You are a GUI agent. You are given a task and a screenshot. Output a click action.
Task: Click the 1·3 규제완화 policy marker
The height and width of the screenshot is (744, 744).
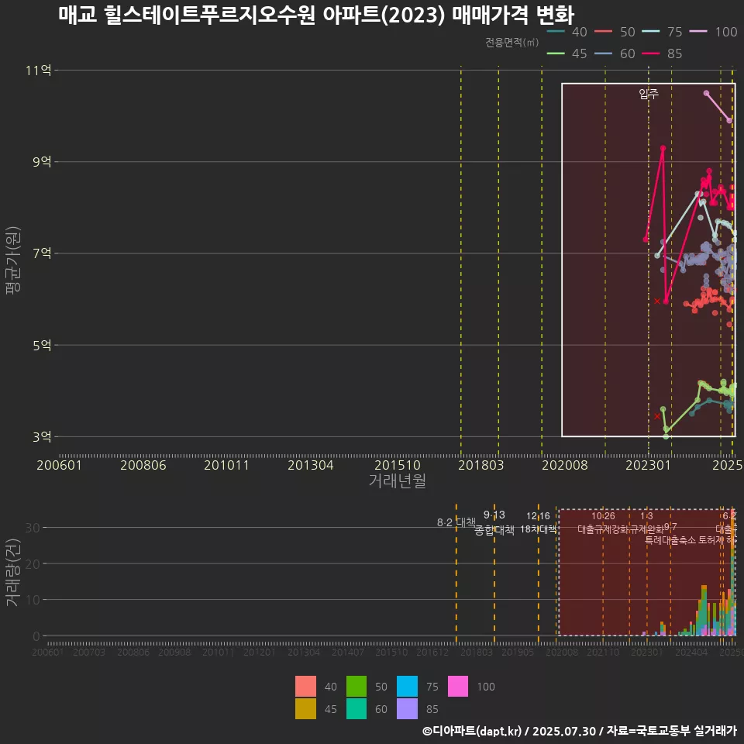[646, 522]
